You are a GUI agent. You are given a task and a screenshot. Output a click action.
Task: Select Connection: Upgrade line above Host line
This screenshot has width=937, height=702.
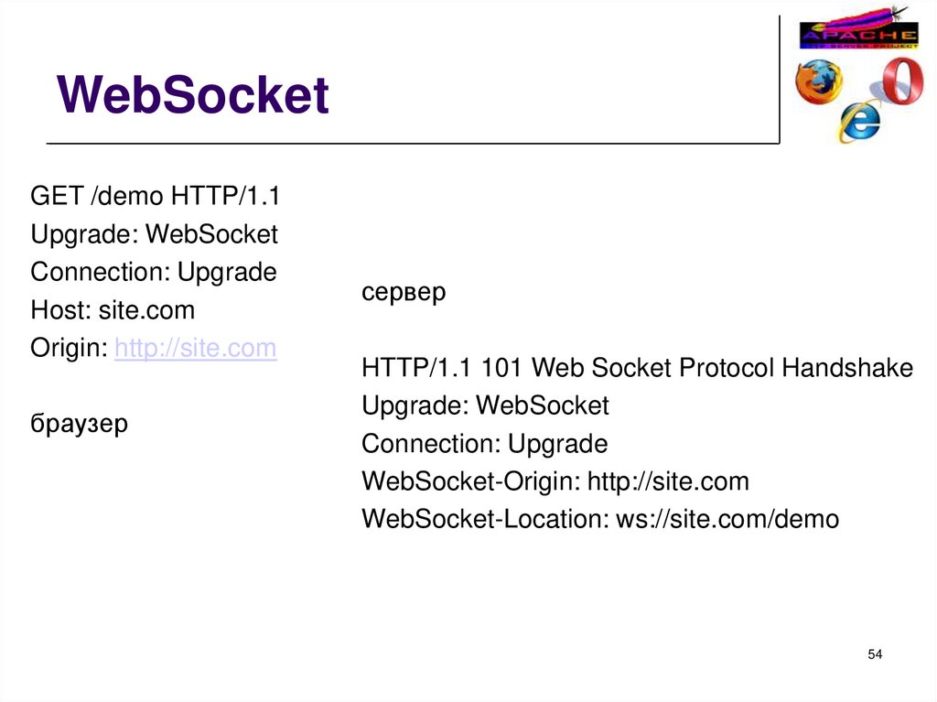coord(154,273)
